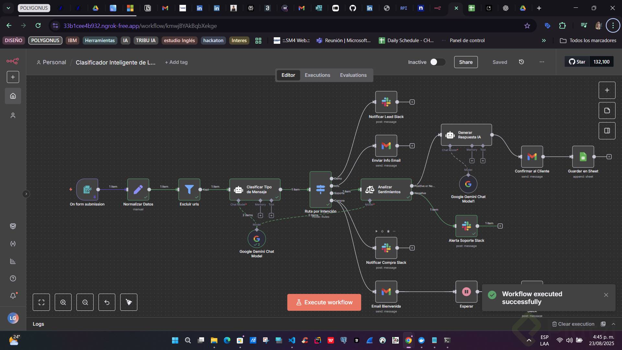Image resolution: width=622 pixels, height=350 pixels.
Task: Expand the Logs panel chevron
Action: pyautogui.click(x=613, y=324)
